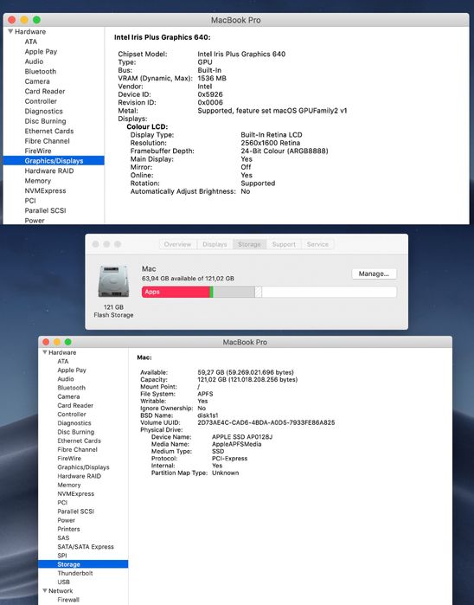
Task: Select the Storage tab
Action: [x=249, y=244]
